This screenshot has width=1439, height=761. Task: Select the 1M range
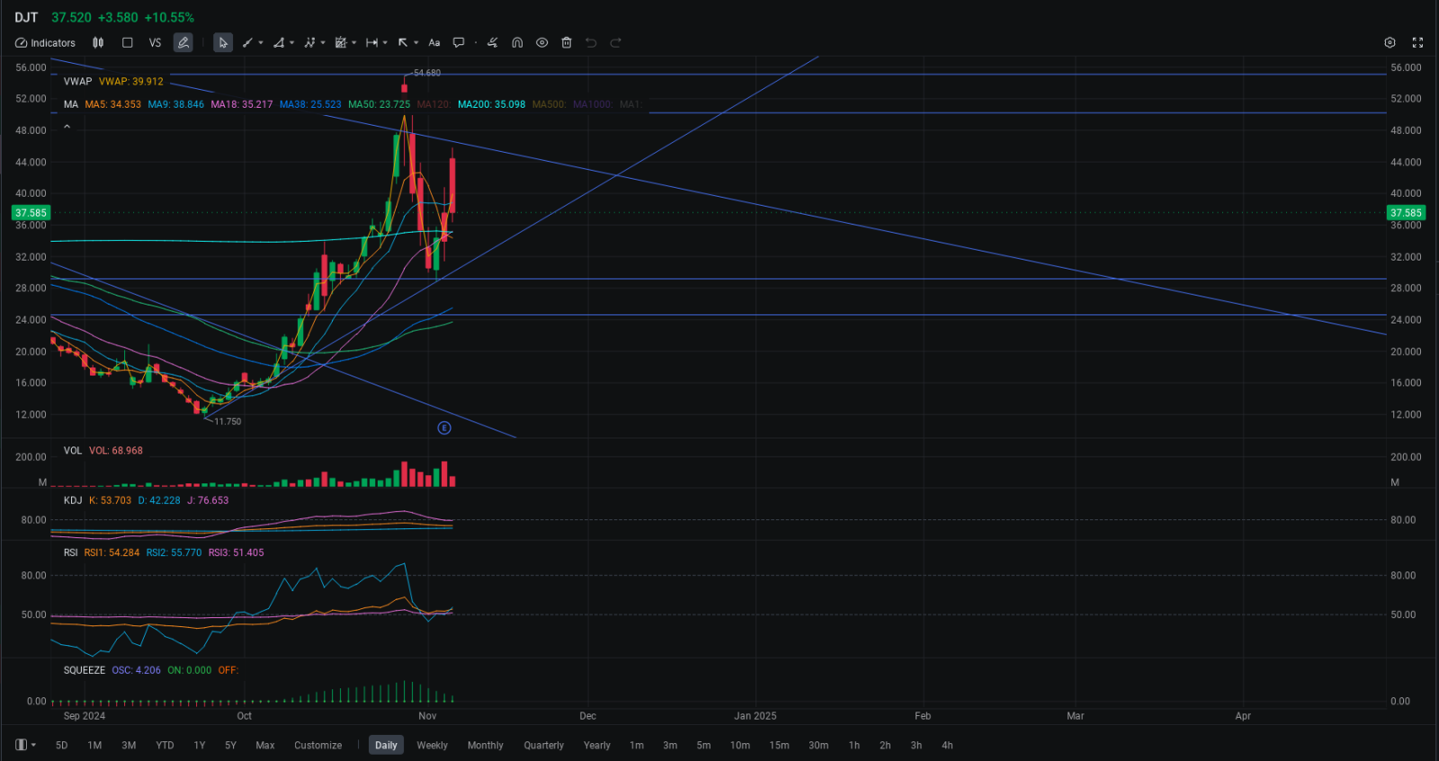(94, 745)
